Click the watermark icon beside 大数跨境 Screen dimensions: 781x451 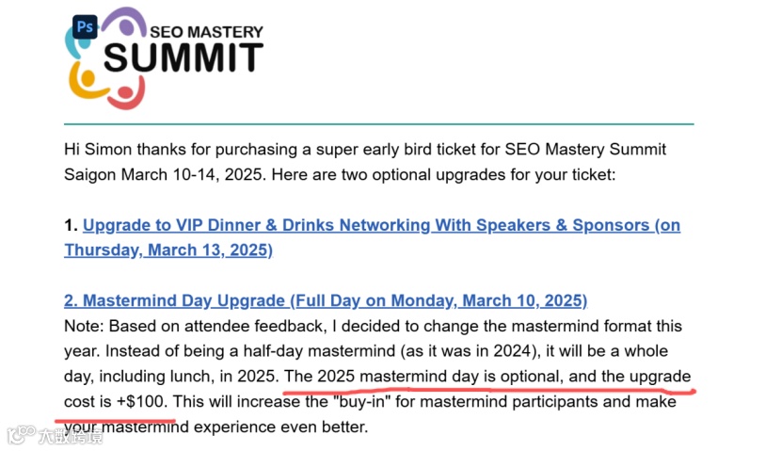pos(21,435)
